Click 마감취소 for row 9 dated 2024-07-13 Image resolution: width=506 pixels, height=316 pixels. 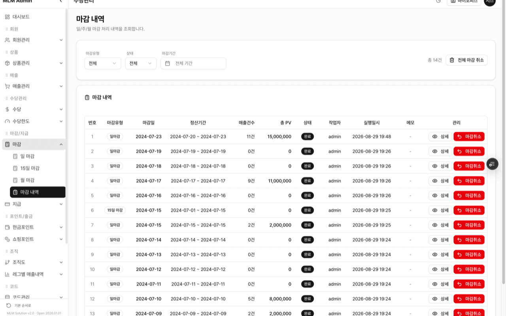(469, 254)
